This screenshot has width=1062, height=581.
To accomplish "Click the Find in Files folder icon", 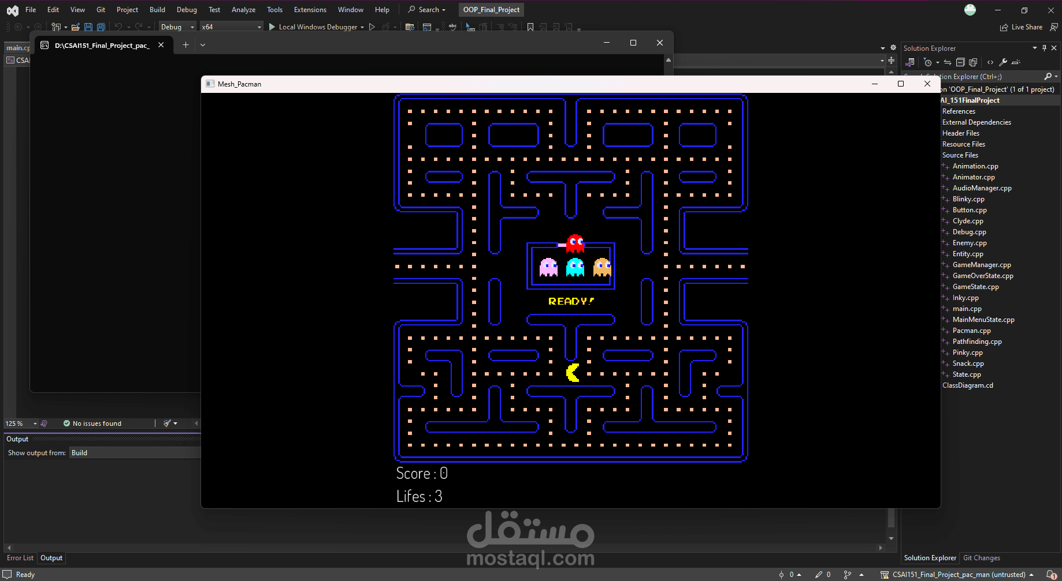I will 410,27.
